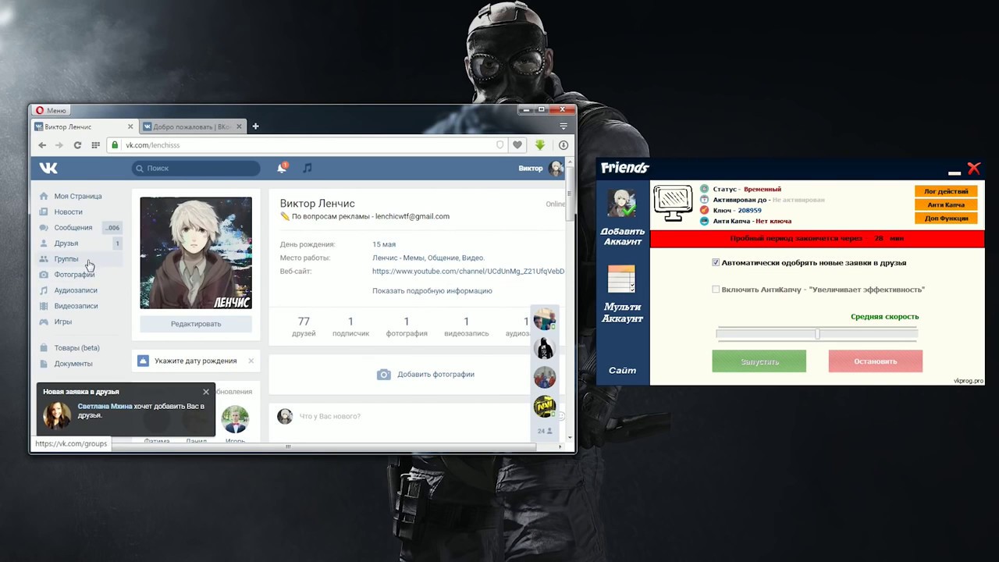The image size is (999, 562).
Task: Click the green padlock security badge
Action: tap(115, 145)
